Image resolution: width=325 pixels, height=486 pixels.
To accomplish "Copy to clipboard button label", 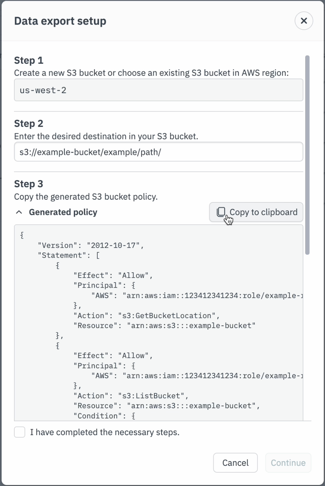I will [264, 212].
